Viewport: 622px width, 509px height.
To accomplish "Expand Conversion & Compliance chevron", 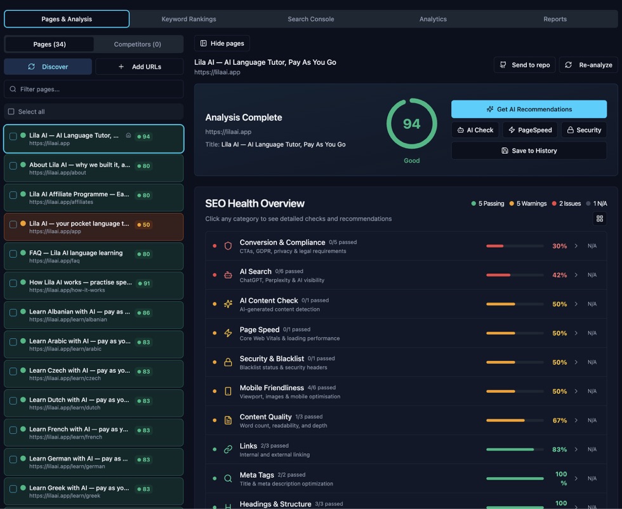I will (576, 246).
